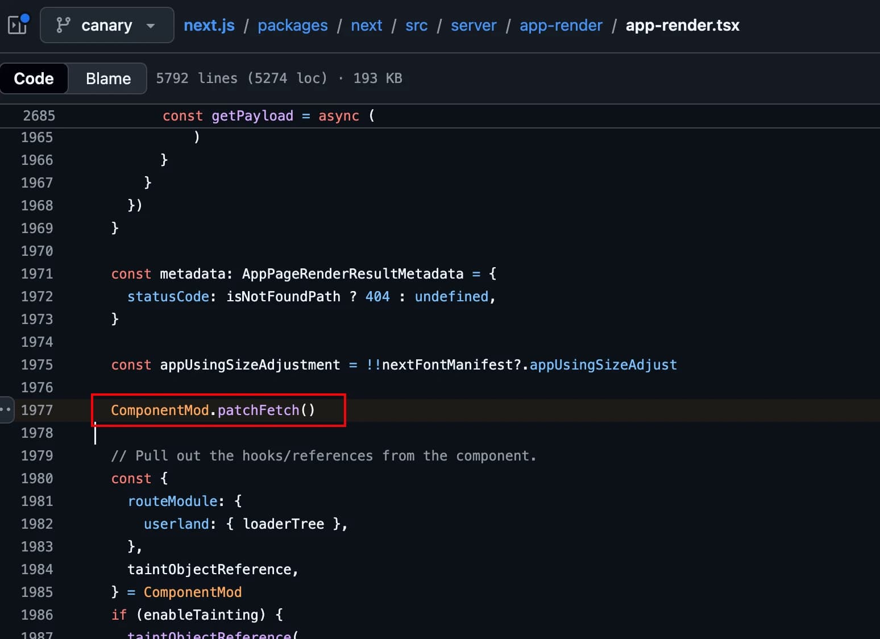Screen dimensions: 880x639
Task: Open the line 1977 ellipsis actions menu
Action: point(6,409)
